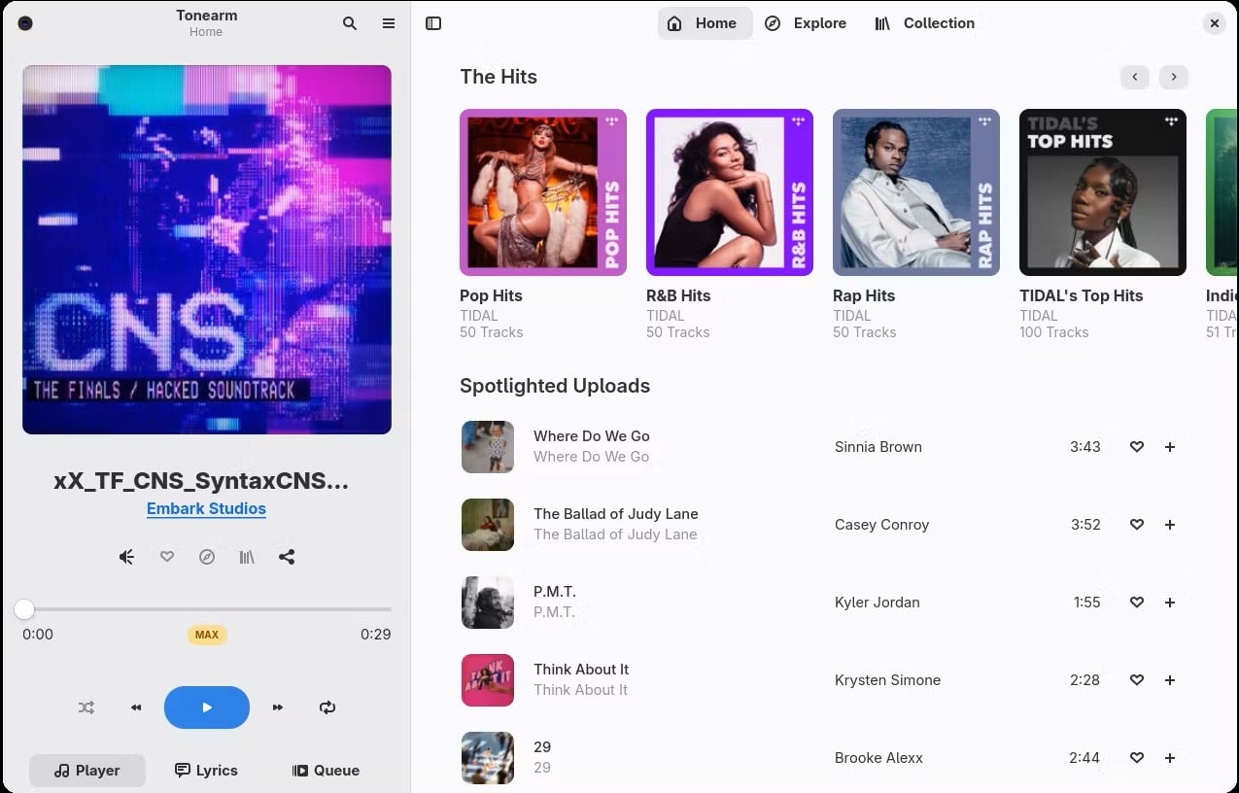Like Where Do We Go track

coord(1137,447)
